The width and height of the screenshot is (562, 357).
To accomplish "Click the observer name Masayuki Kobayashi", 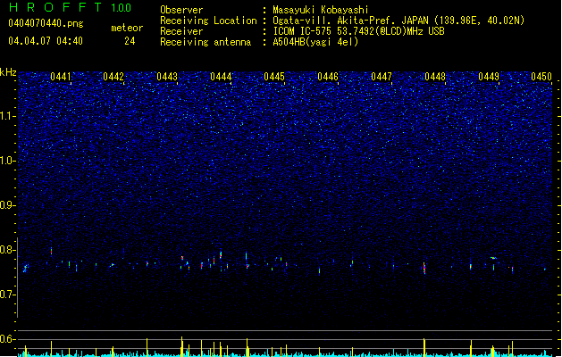I will tap(321, 10).
